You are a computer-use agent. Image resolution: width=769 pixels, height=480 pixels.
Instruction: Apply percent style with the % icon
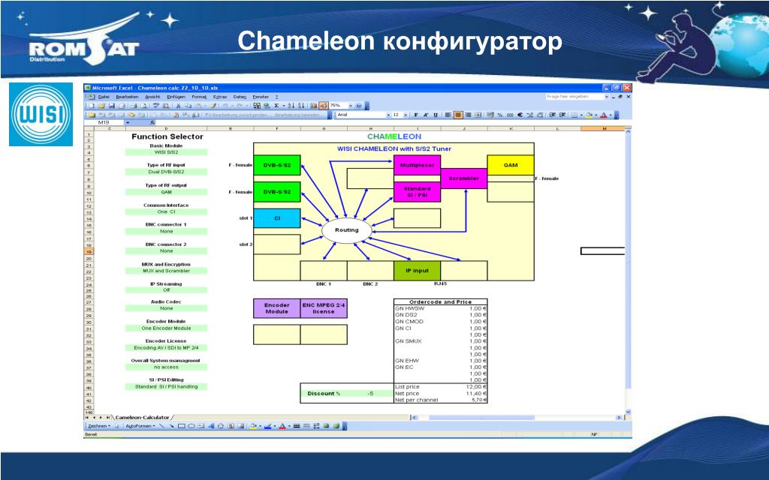tap(499, 115)
